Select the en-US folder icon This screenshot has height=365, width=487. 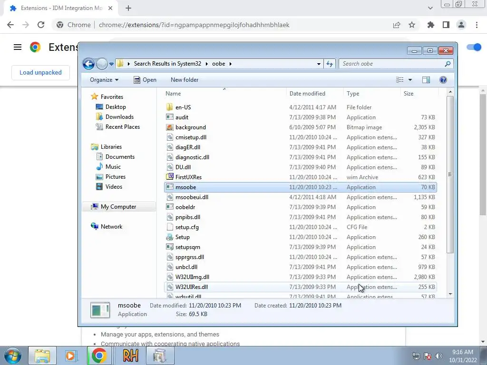point(170,107)
